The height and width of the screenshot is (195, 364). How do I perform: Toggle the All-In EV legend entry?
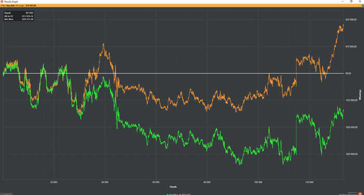185,194
